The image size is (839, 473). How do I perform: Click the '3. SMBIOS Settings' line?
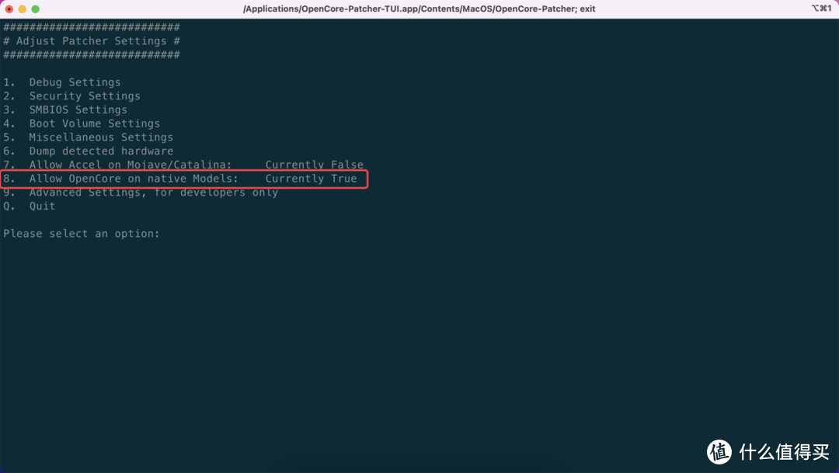coord(65,110)
